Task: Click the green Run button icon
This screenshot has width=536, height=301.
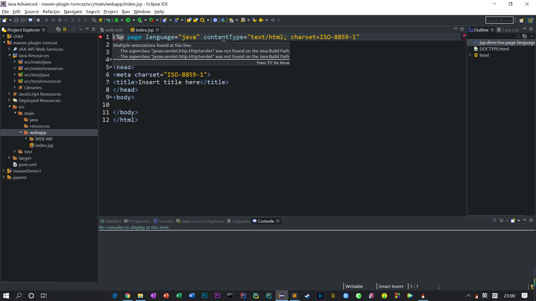Action: click(128, 20)
